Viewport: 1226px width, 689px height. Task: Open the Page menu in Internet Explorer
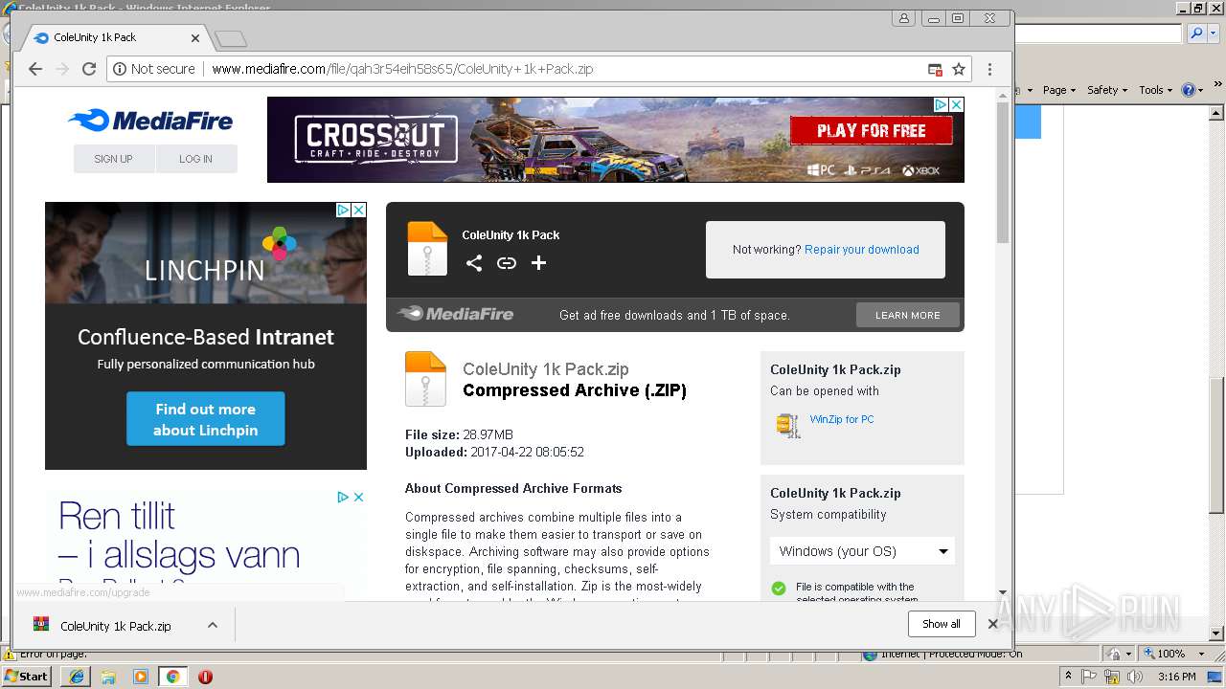tap(1059, 90)
